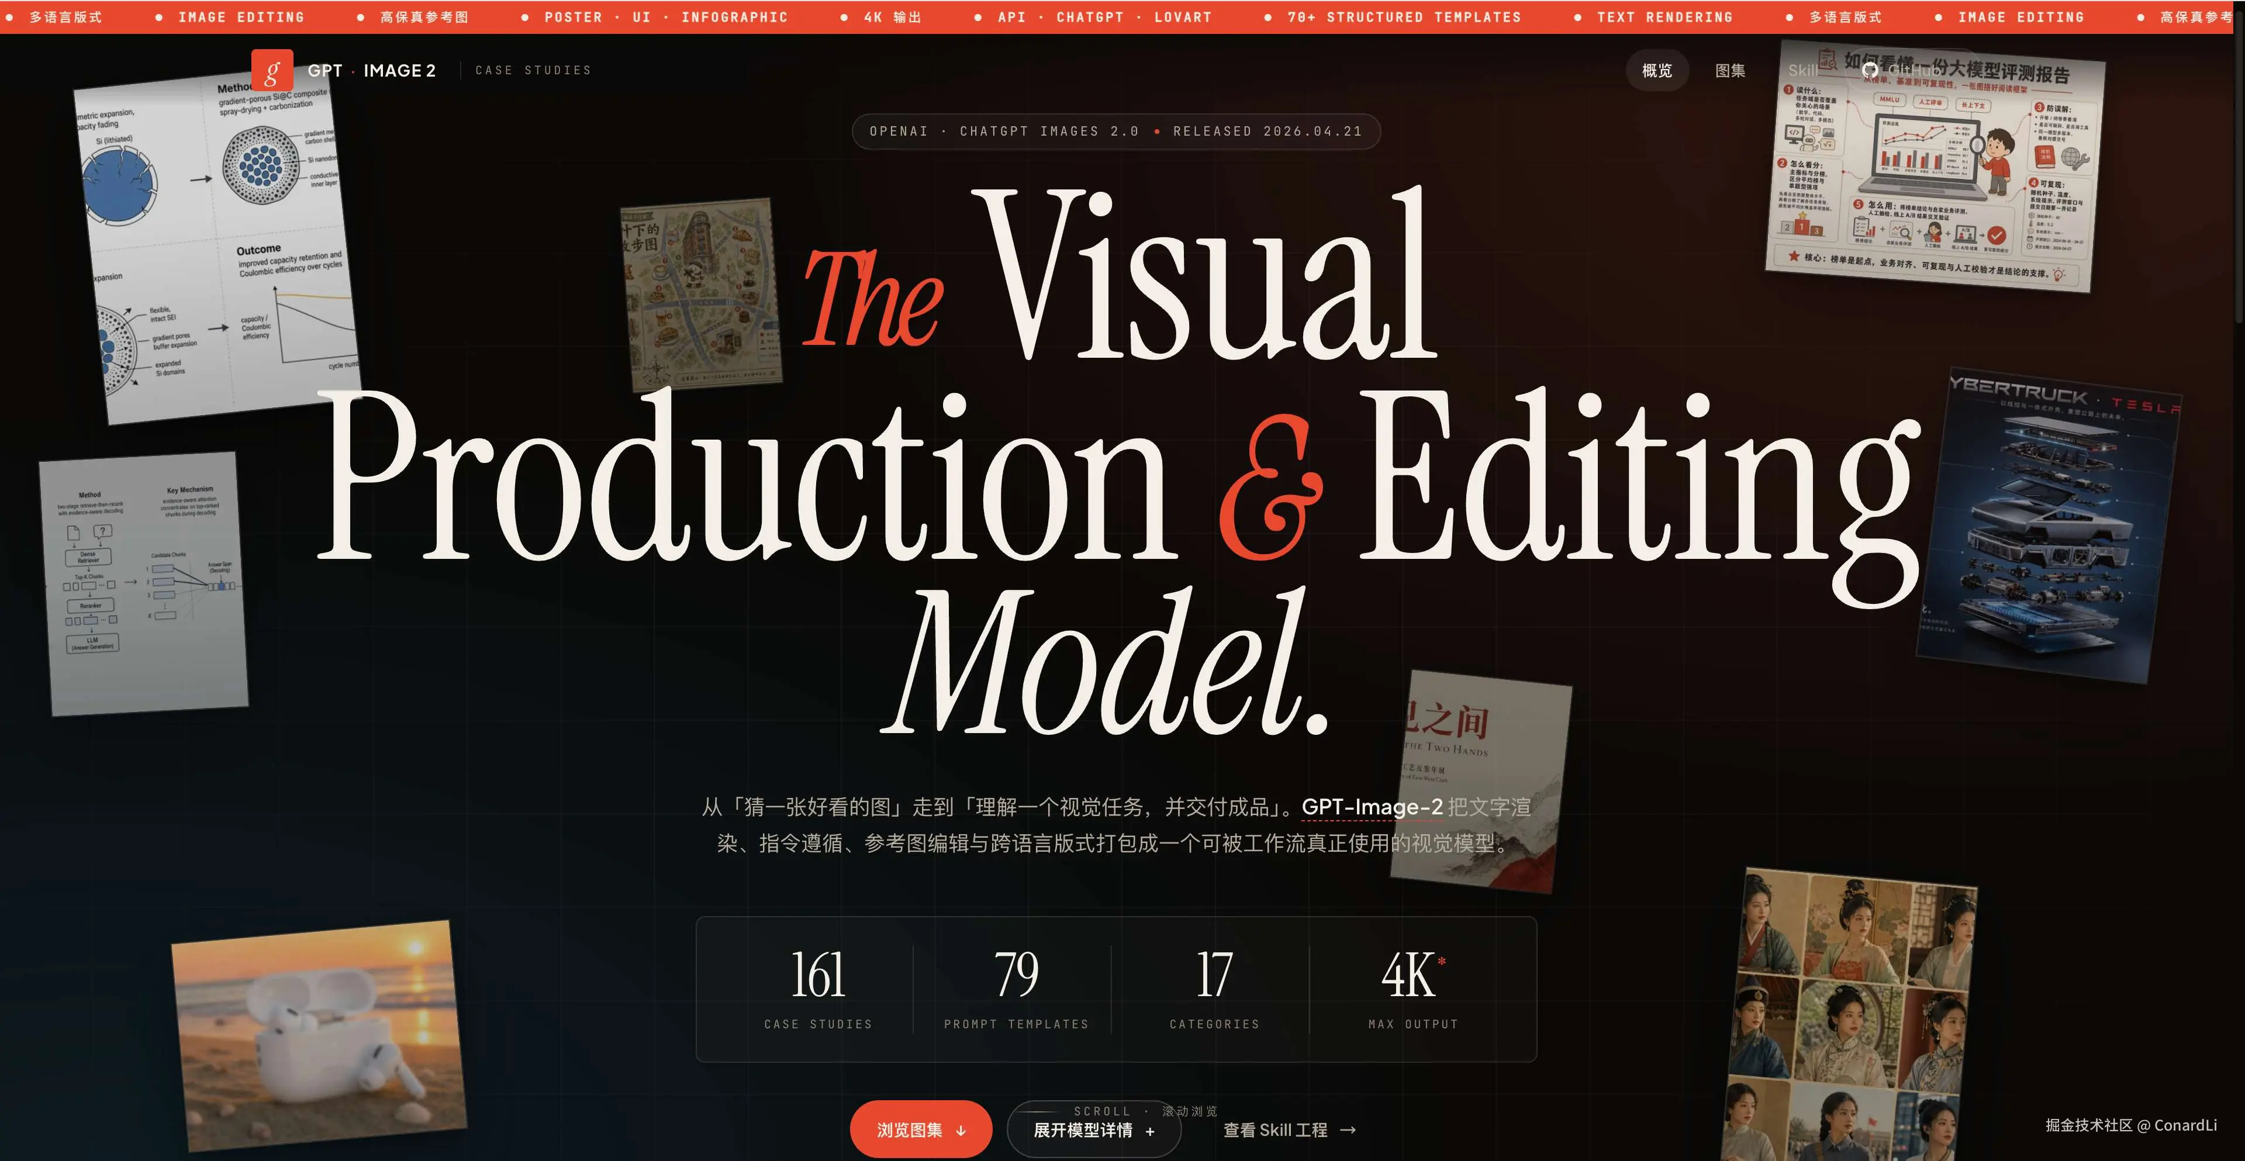Click the 查看 Skill 工程 link

(x=1276, y=1129)
